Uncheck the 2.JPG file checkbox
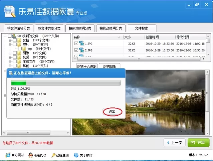The image size is (213, 161). click(76, 50)
